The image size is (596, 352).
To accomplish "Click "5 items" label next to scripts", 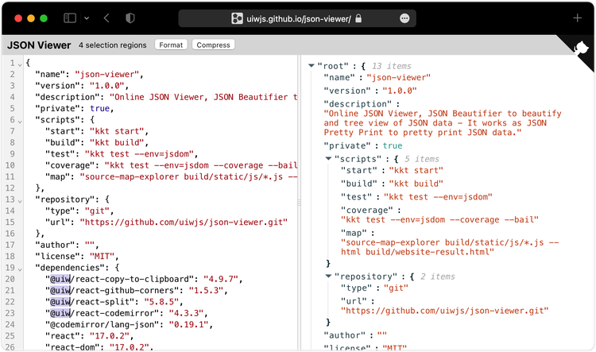I will click(x=422, y=159).
